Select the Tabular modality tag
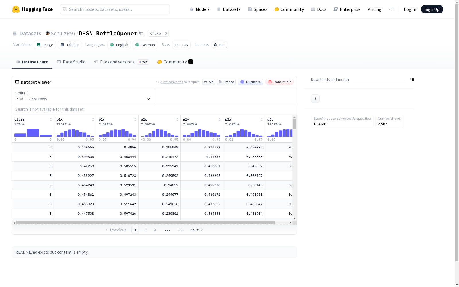This screenshot has width=459, height=287. pos(69,45)
